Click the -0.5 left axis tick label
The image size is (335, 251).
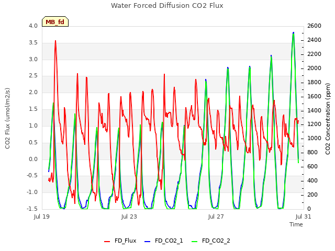pyautogui.click(x=32, y=176)
